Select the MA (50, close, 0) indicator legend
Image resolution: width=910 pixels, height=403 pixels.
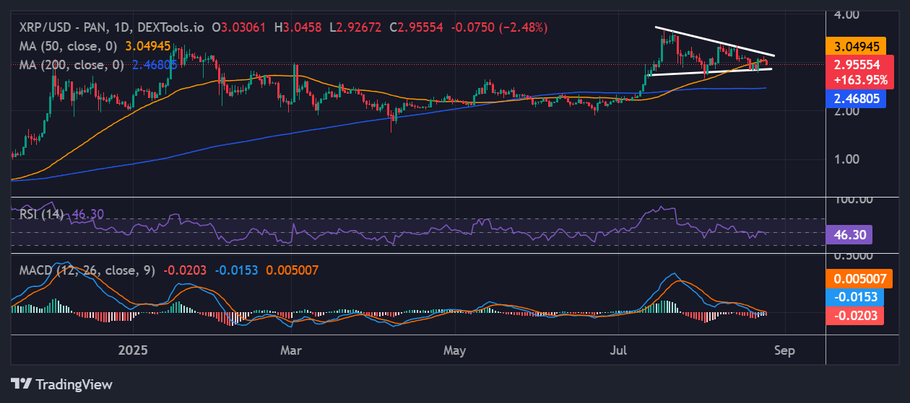(69, 46)
